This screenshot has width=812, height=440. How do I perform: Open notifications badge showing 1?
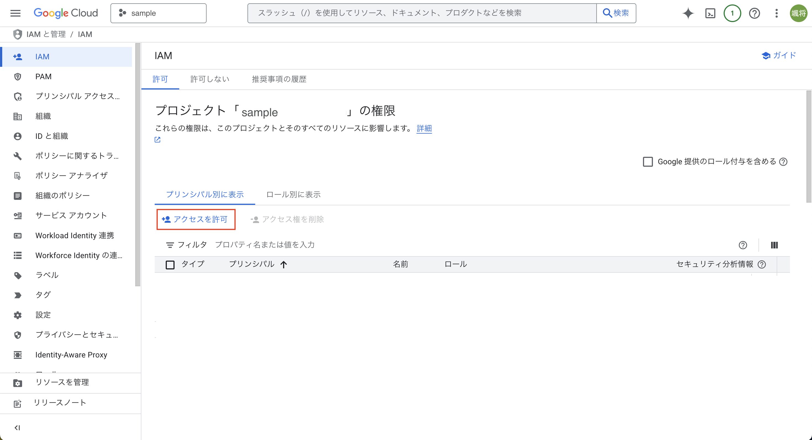(x=732, y=13)
